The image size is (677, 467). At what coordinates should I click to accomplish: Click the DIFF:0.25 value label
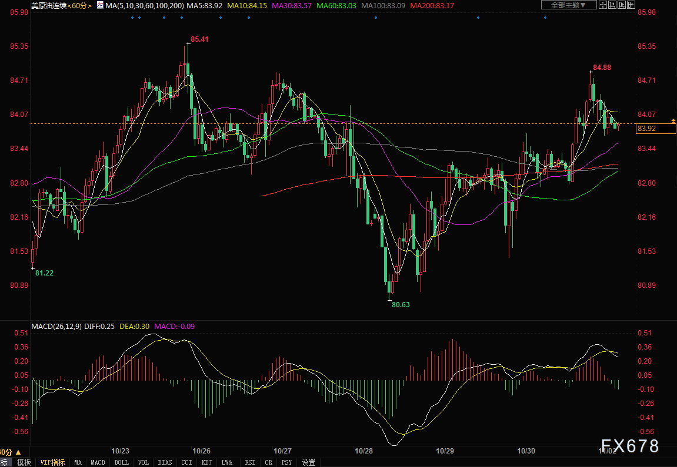(x=100, y=327)
